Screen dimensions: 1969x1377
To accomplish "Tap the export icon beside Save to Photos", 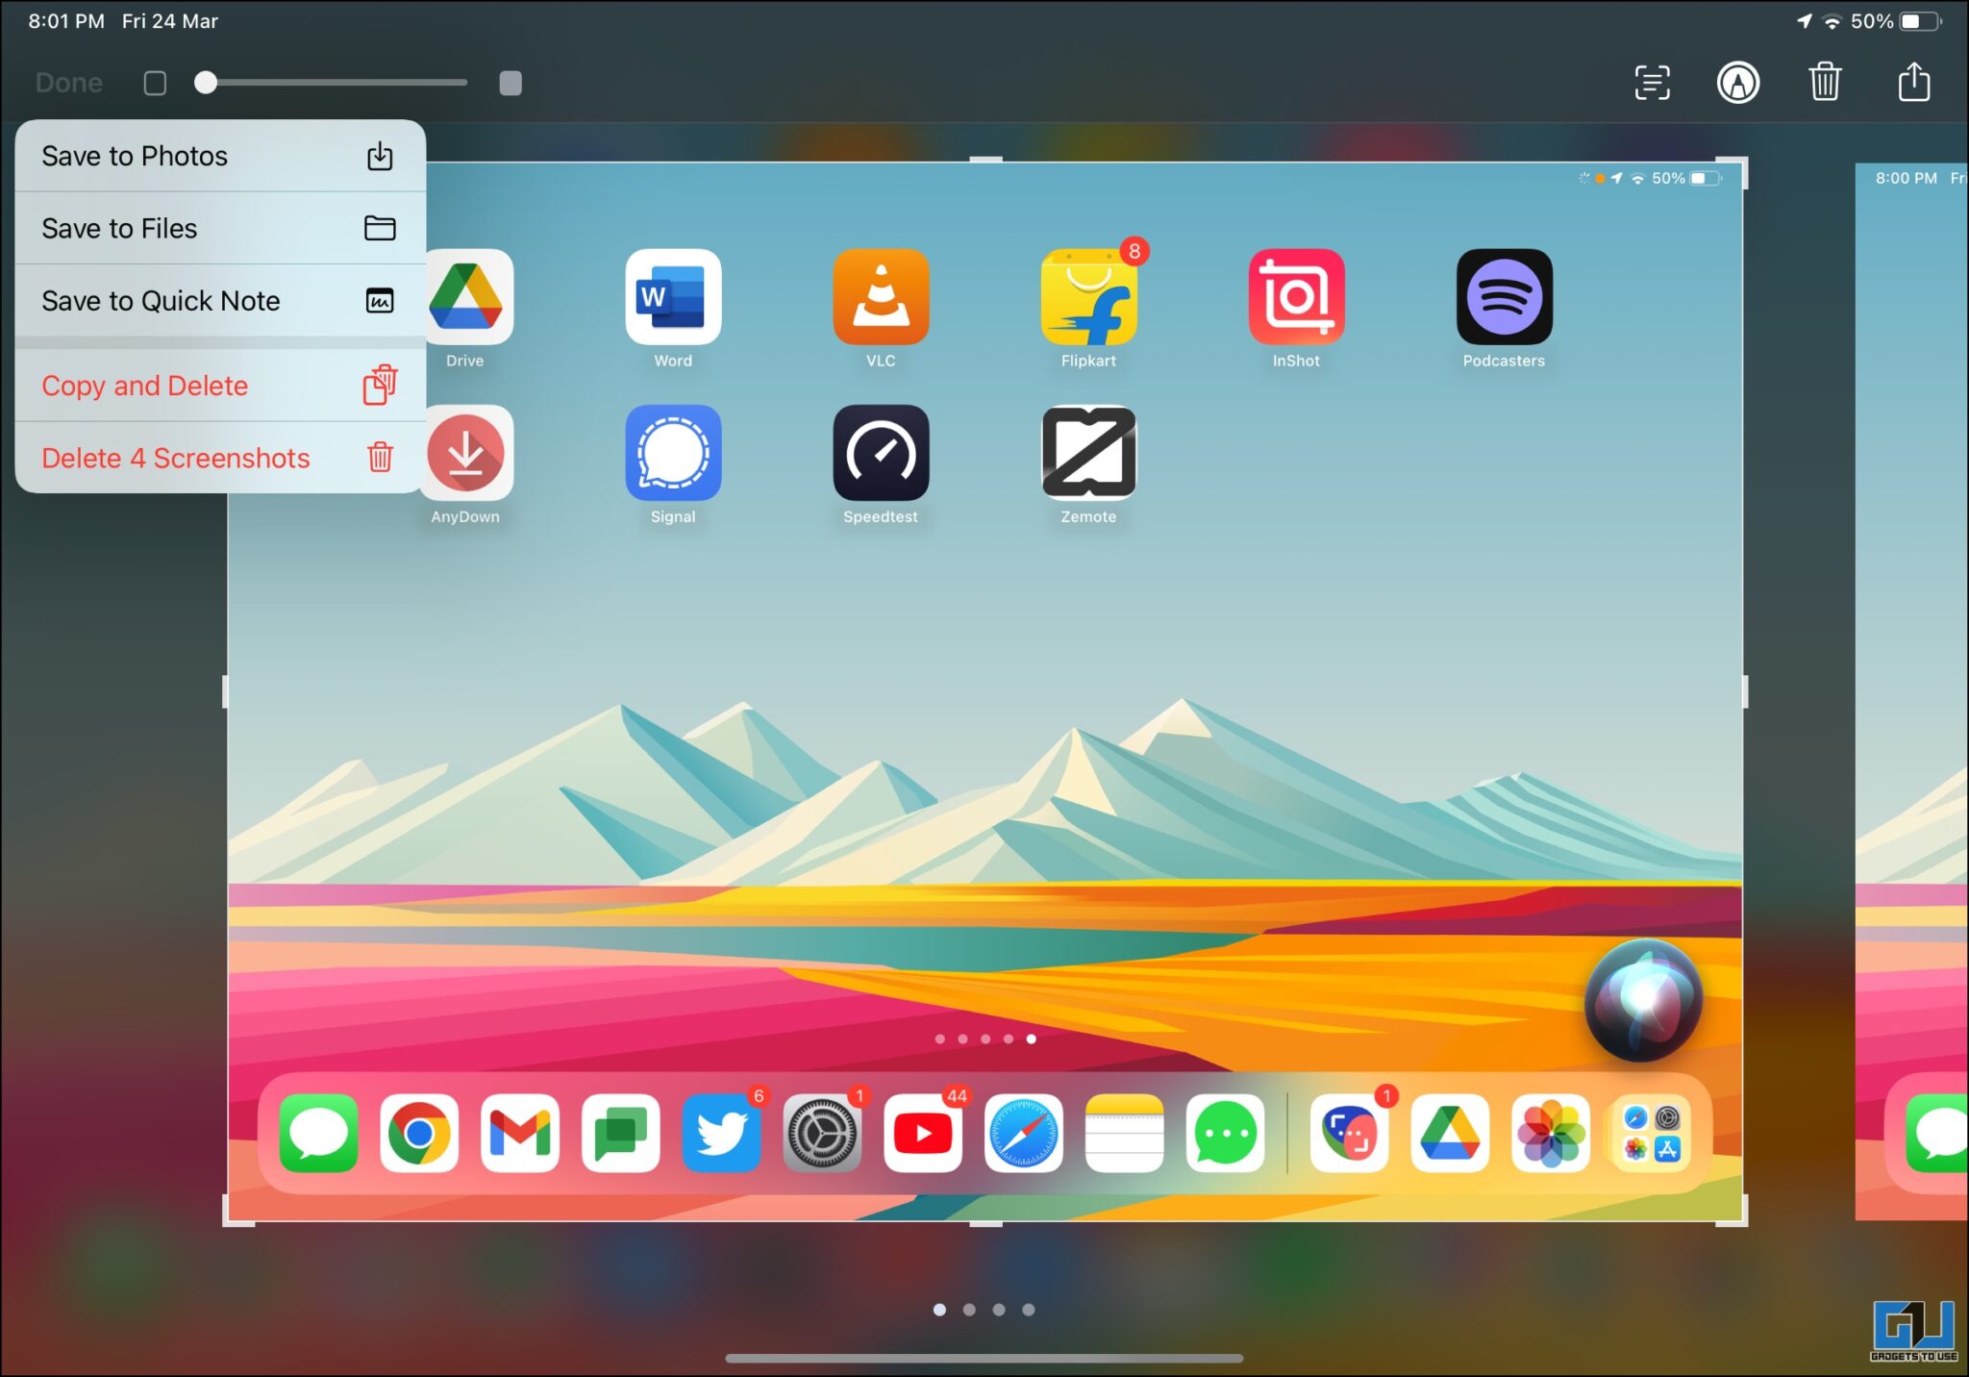I will pos(381,156).
